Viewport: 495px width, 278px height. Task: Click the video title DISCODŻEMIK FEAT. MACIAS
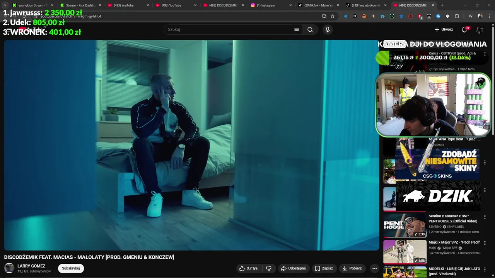click(x=89, y=257)
